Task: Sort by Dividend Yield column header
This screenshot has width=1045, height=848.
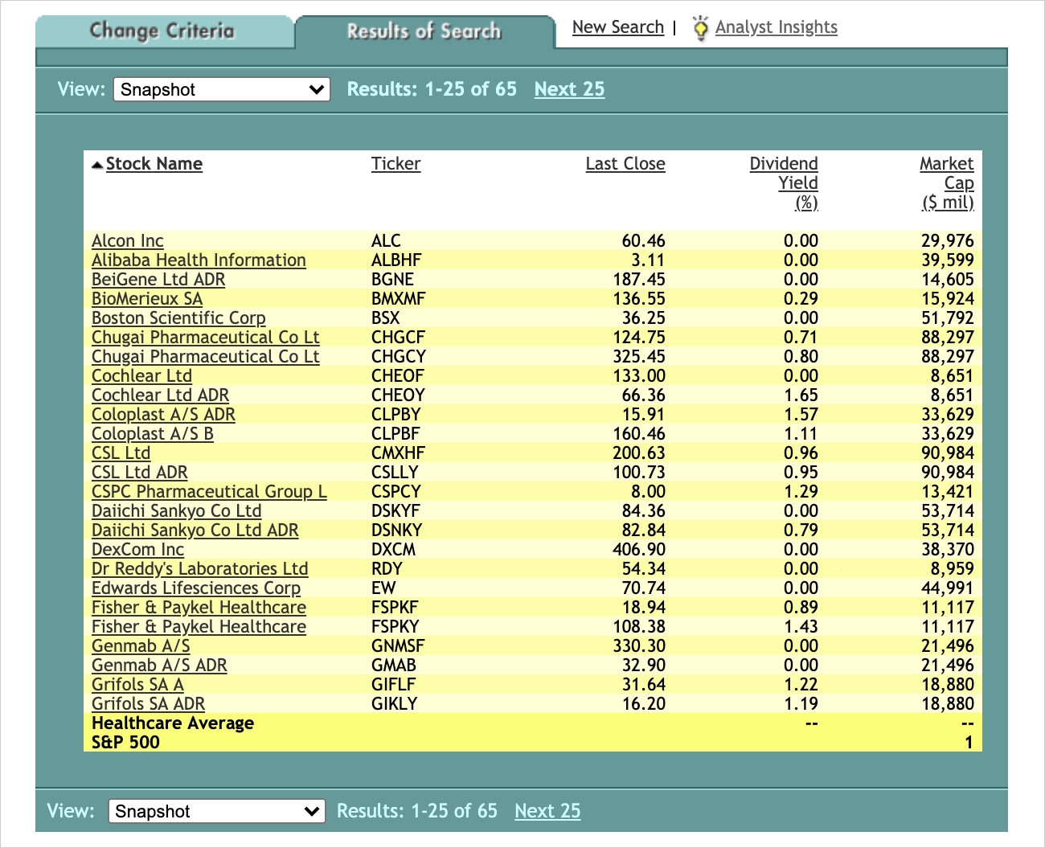Action: [784, 183]
